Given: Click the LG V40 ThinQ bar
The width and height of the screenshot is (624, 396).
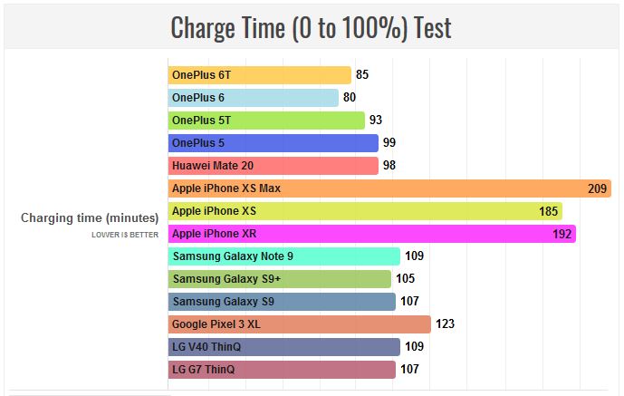Looking at the screenshot, I should (283, 347).
